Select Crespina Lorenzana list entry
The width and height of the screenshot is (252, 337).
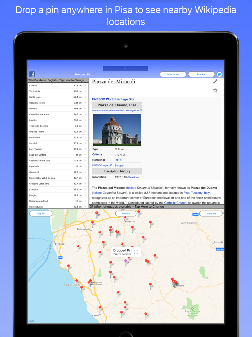point(58,184)
